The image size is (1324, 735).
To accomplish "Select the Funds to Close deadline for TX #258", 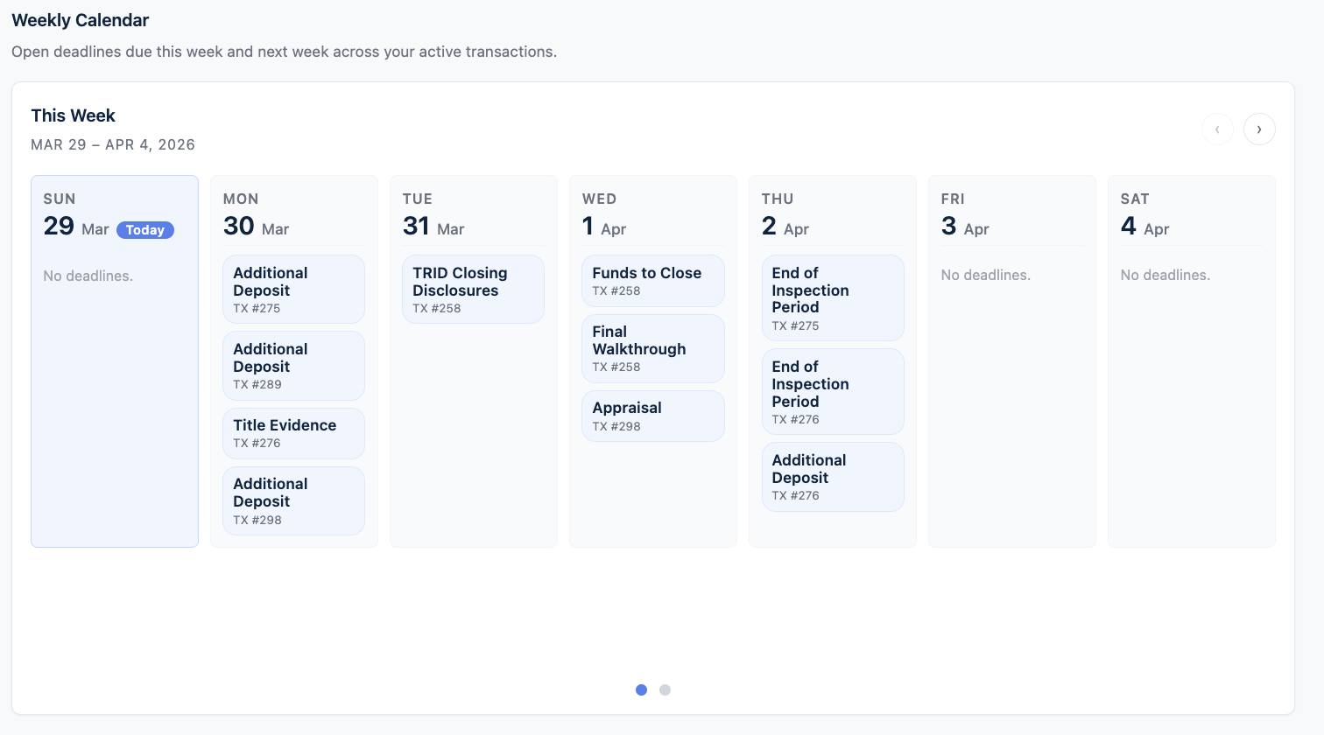I will click(x=652, y=280).
